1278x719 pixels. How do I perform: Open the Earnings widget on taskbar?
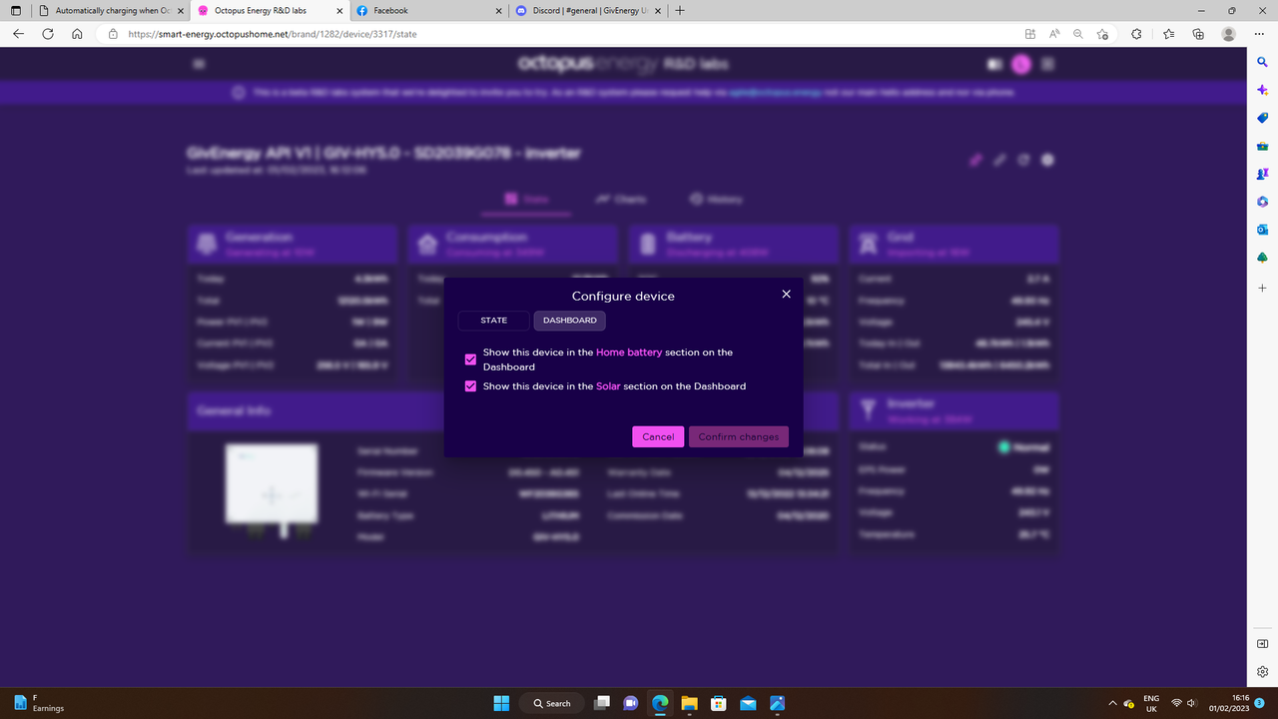click(x=38, y=703)
